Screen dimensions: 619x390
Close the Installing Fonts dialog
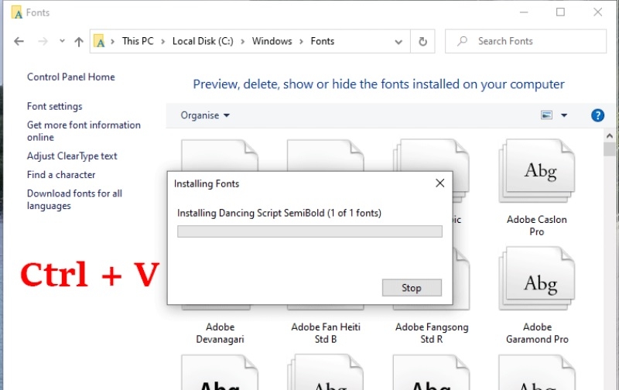pos(439,183)
